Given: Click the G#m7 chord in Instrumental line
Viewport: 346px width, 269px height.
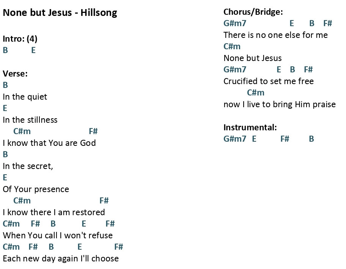Looking at the screenshot, I should click(x=235, y=139).
